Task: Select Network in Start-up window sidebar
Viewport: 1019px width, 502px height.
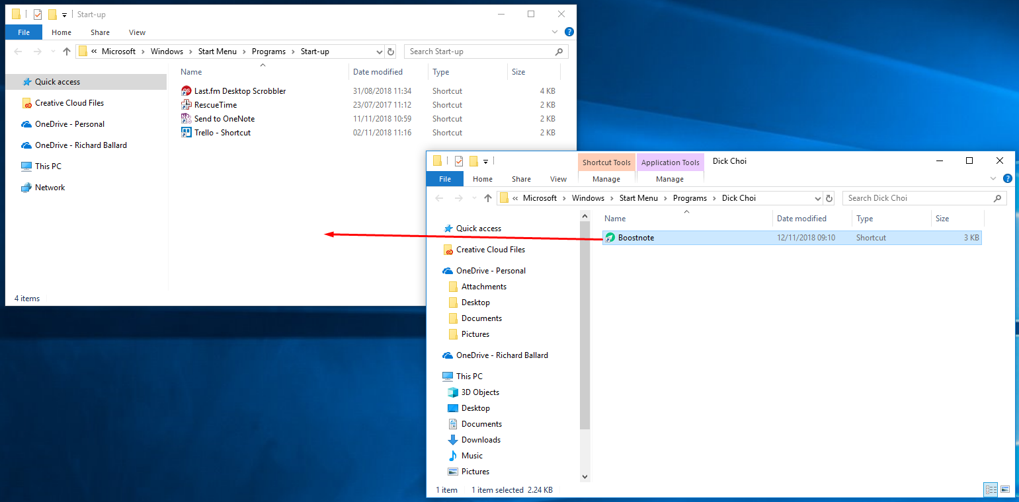Action: pyautogui.click(x=50, y=188)
